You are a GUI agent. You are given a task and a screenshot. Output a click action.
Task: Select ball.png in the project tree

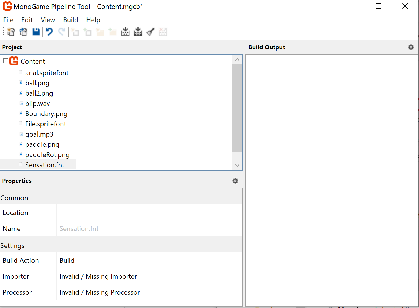(x=37, y=83)
